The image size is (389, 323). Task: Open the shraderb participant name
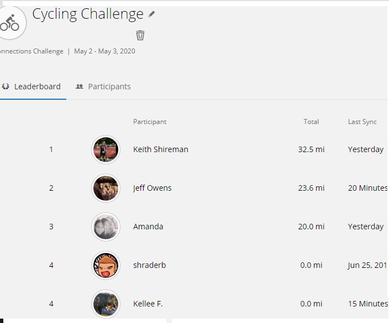150,265
